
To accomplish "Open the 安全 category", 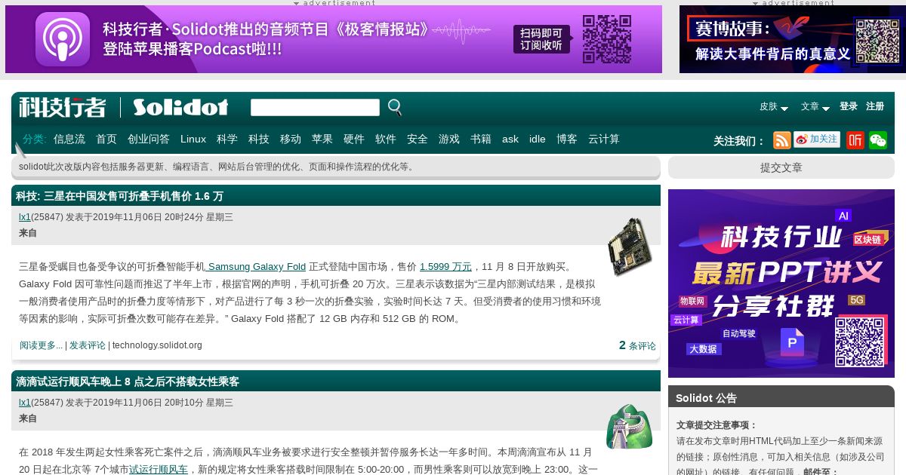I will pyautogui.click(x=418, y=139).
